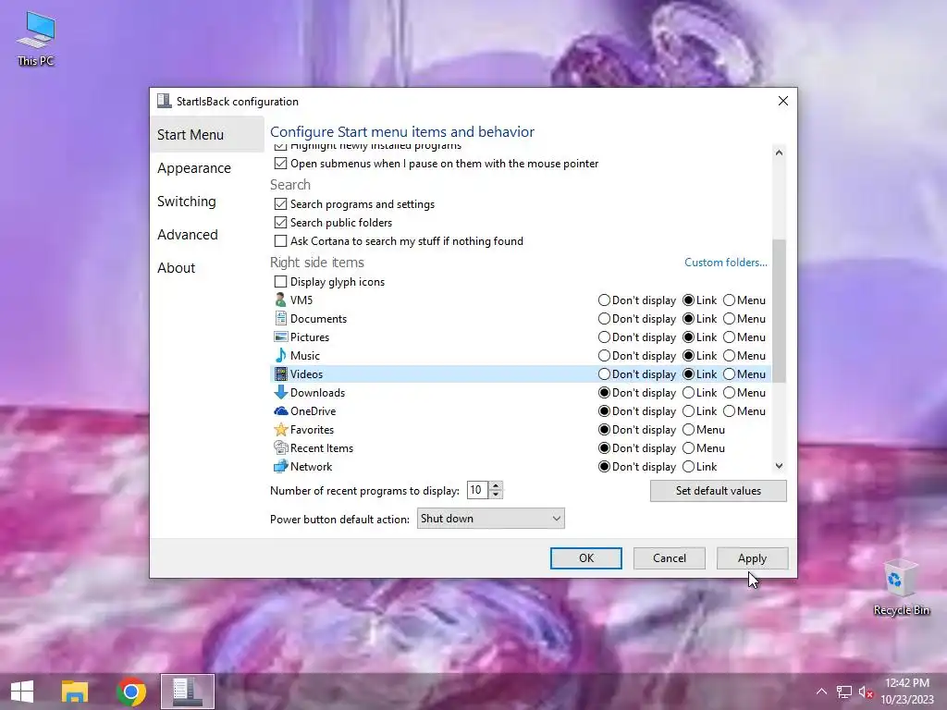
Task: Click the Documents folder icon
Action: coord(280,318)
